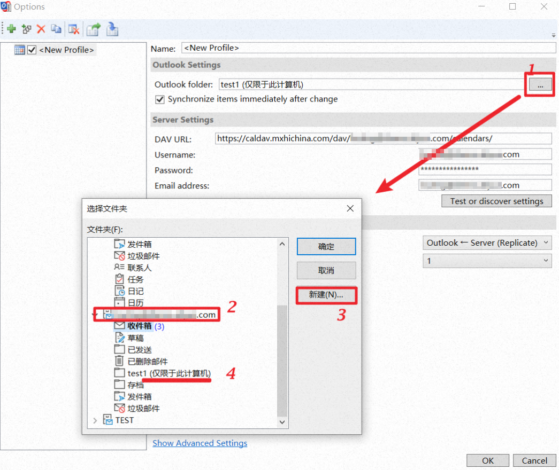Viewport: 559px width, 470px height.
Task: Click the mailbox icon next to TEST
Action: pos(108,420)
